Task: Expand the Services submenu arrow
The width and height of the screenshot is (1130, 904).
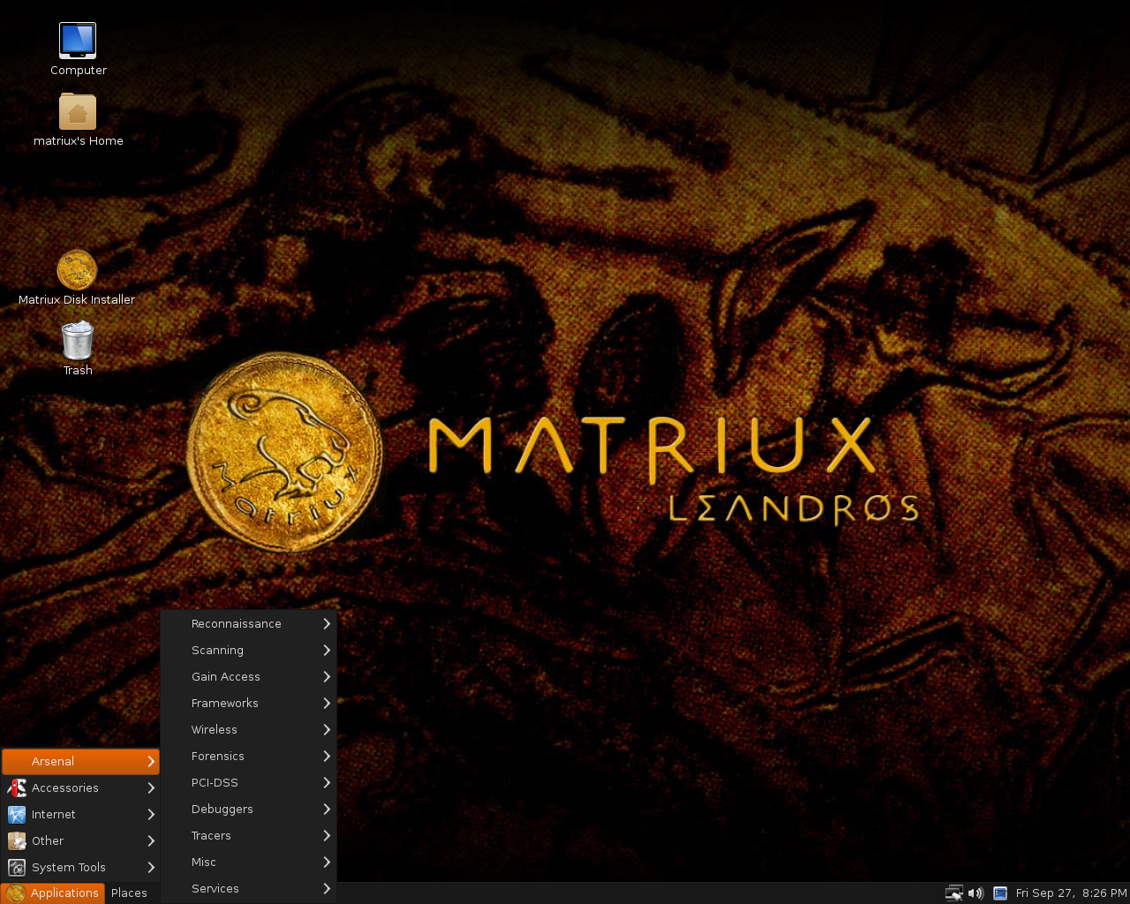Action: pyautogui.click(x=327, y=888)
